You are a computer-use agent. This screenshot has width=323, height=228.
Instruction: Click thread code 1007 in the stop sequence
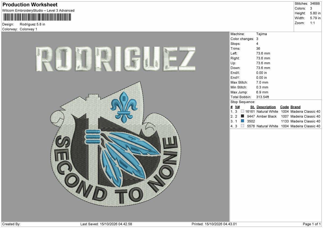coord(285,116)
